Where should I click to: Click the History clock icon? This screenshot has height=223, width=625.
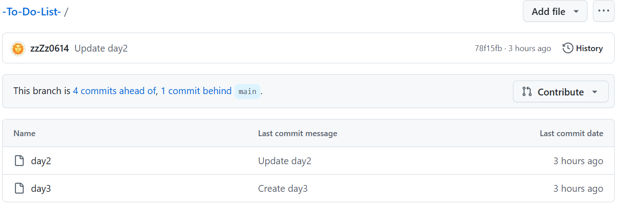coord(568,48)
